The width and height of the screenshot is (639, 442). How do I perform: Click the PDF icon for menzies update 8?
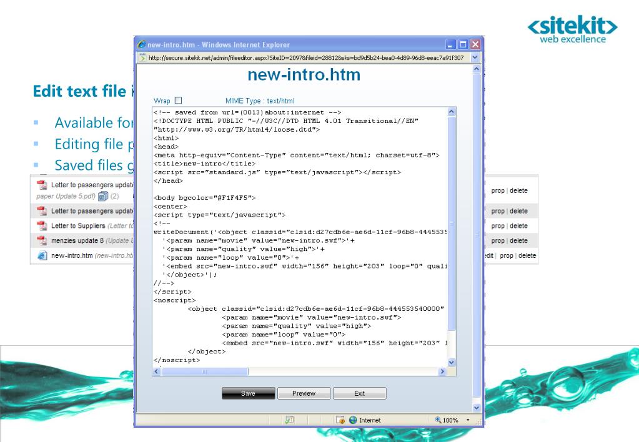click(x=42, y=240)
